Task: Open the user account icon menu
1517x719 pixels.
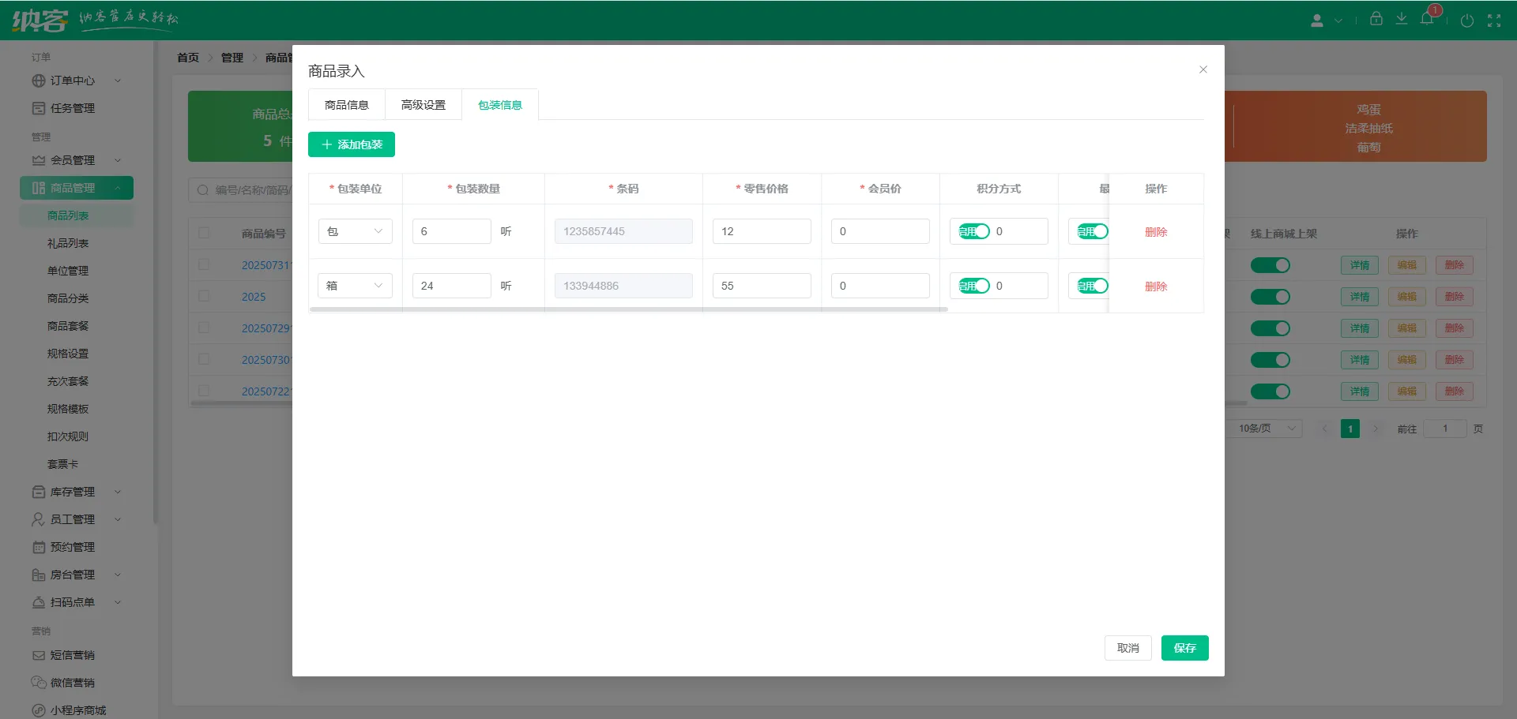Action: click(1317, 21)
